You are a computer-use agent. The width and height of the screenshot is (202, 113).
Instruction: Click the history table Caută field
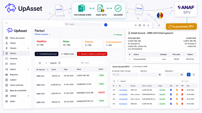(189, 81)
